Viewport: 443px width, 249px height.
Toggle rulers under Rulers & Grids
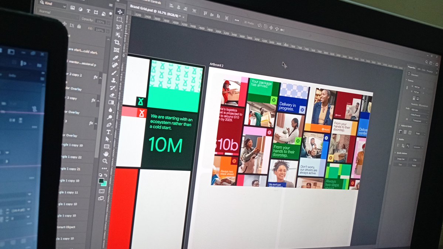(x=401, y=131)
